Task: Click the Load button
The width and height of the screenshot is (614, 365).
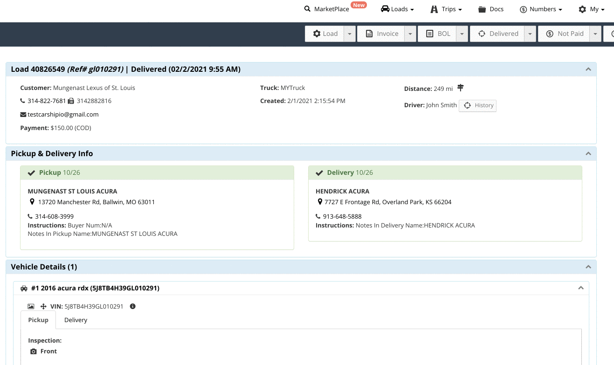Action: [325, 34]
